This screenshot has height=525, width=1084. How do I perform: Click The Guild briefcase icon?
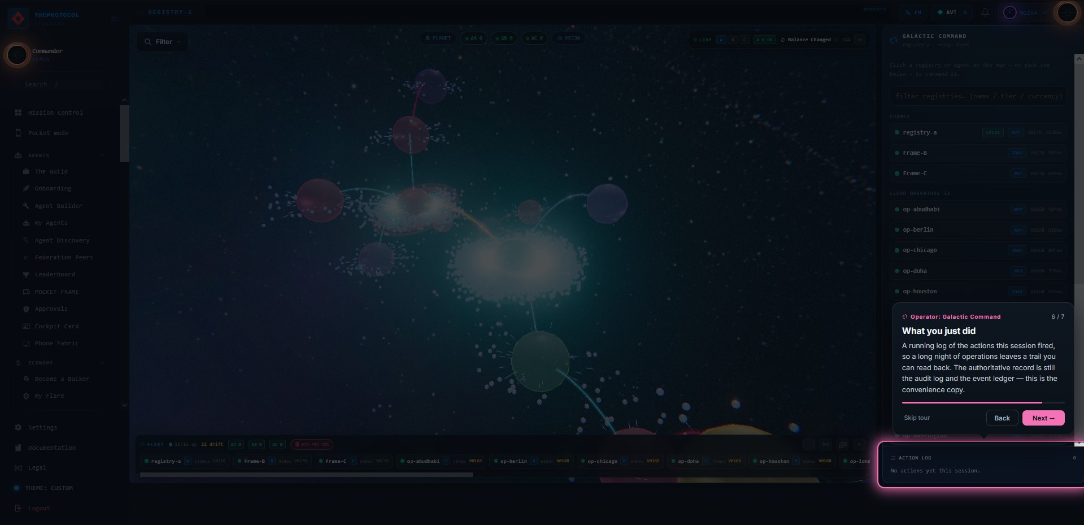click(x=26, y=171)
